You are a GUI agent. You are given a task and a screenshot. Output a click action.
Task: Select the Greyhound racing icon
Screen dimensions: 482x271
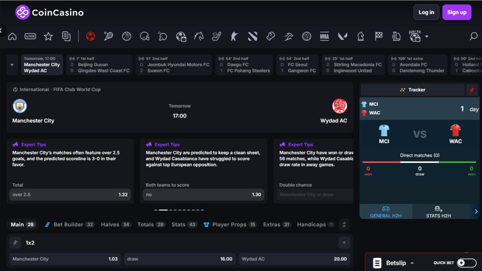click(x=289, y=37)
